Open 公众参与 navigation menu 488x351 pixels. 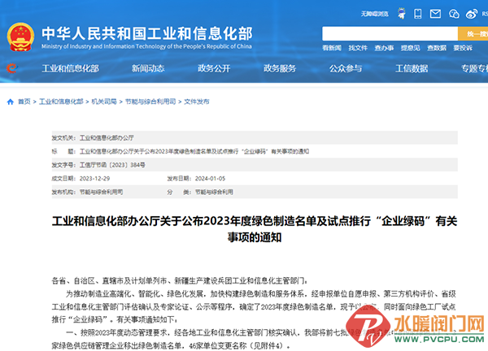346,68
